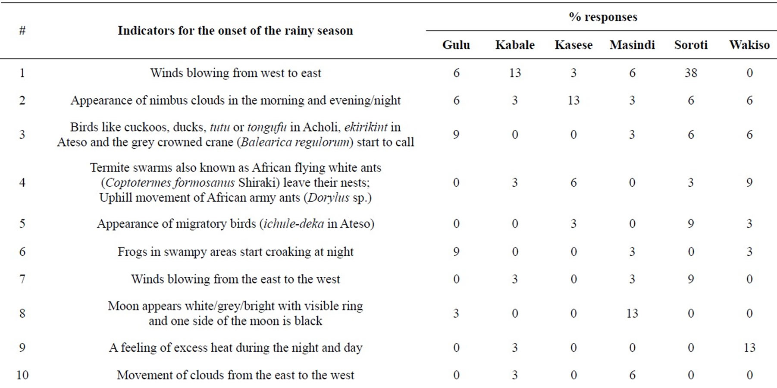Click 'Indicators for the onset of the rainy season' header
The image size is (777, 388).
click(x=235, y=31)
